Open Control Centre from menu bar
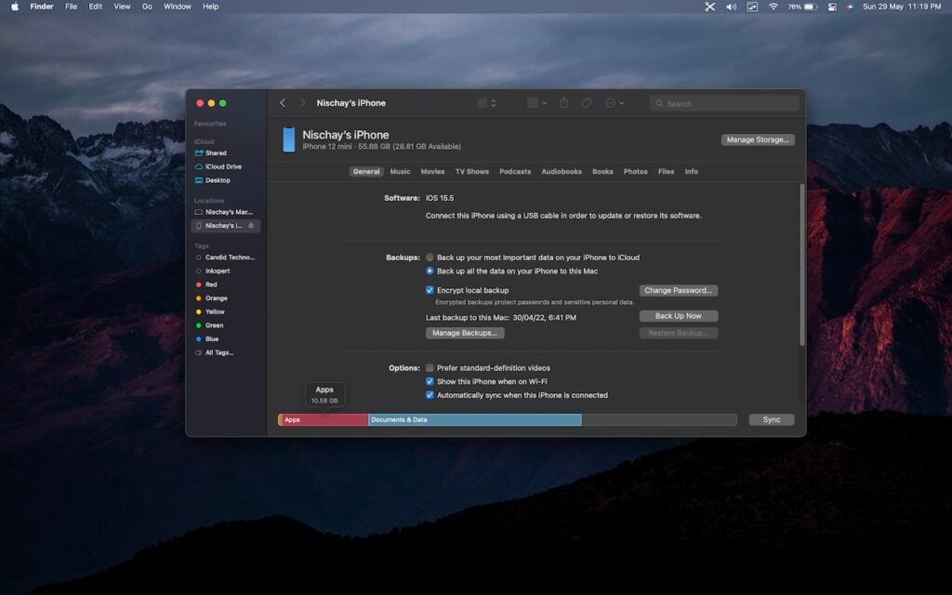Image resolution: width=952 pixels, height=595 pixels. 832,7
